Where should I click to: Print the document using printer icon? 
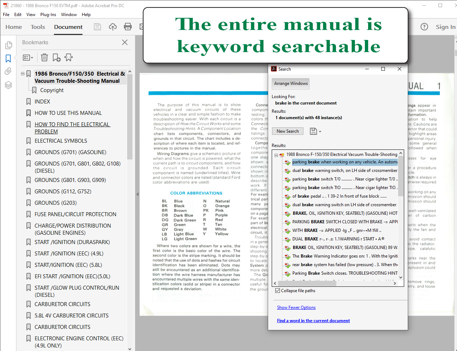coord(127,27)
